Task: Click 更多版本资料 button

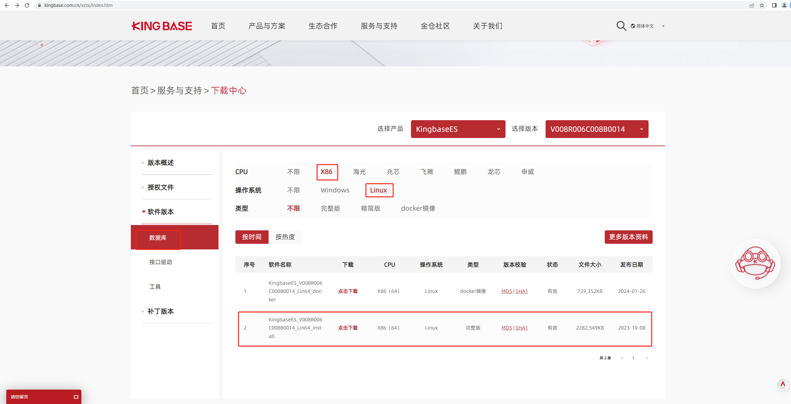Action: coord(628,237)
